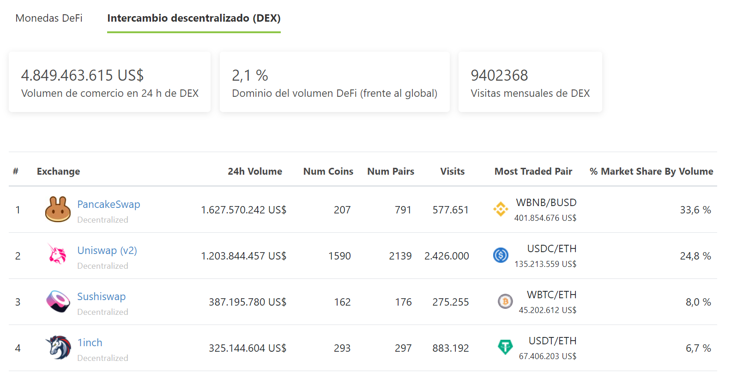Image resolution: width=731 pixels, height=372 pixels.
Task: Click the Decentralized label under PancakeSwap
Action: [103, 220]
